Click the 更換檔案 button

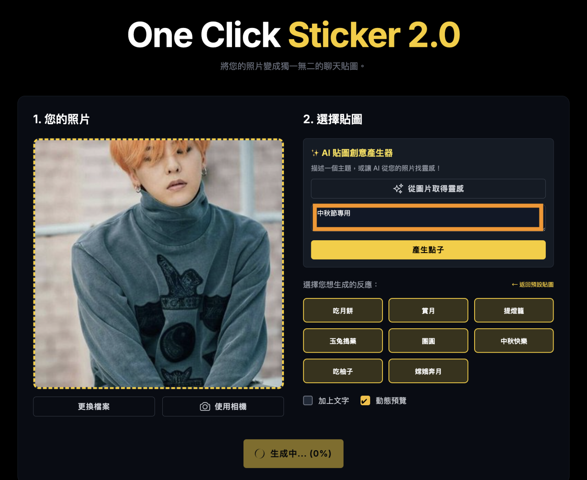[x=94, y=407]
